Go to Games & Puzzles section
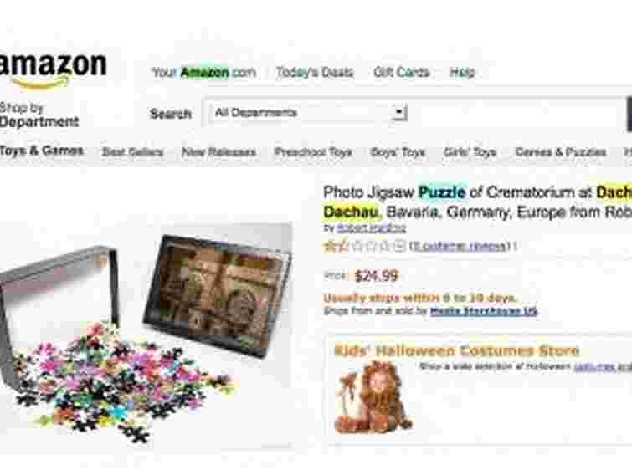This screenshot has height=475, width=632. [x=561, y=152]
